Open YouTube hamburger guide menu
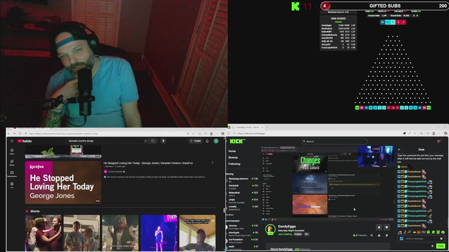Screen dimensions: 449x252 pos(12,141)
